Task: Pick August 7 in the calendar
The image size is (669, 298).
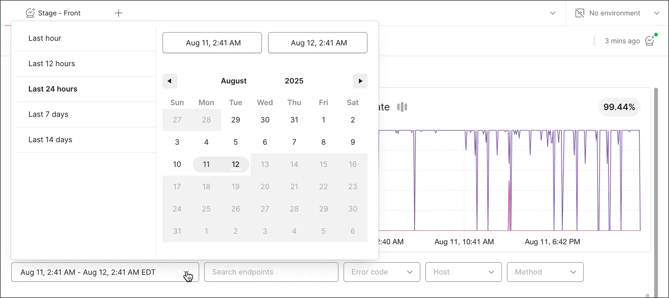Action: click(x=294, y=142)
